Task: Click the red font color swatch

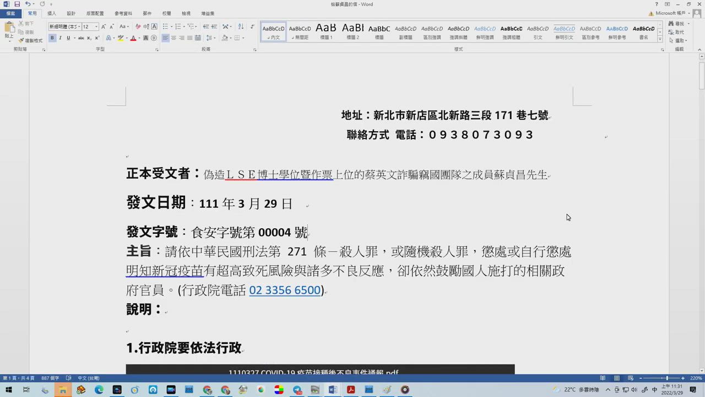Action: (133, 38)
